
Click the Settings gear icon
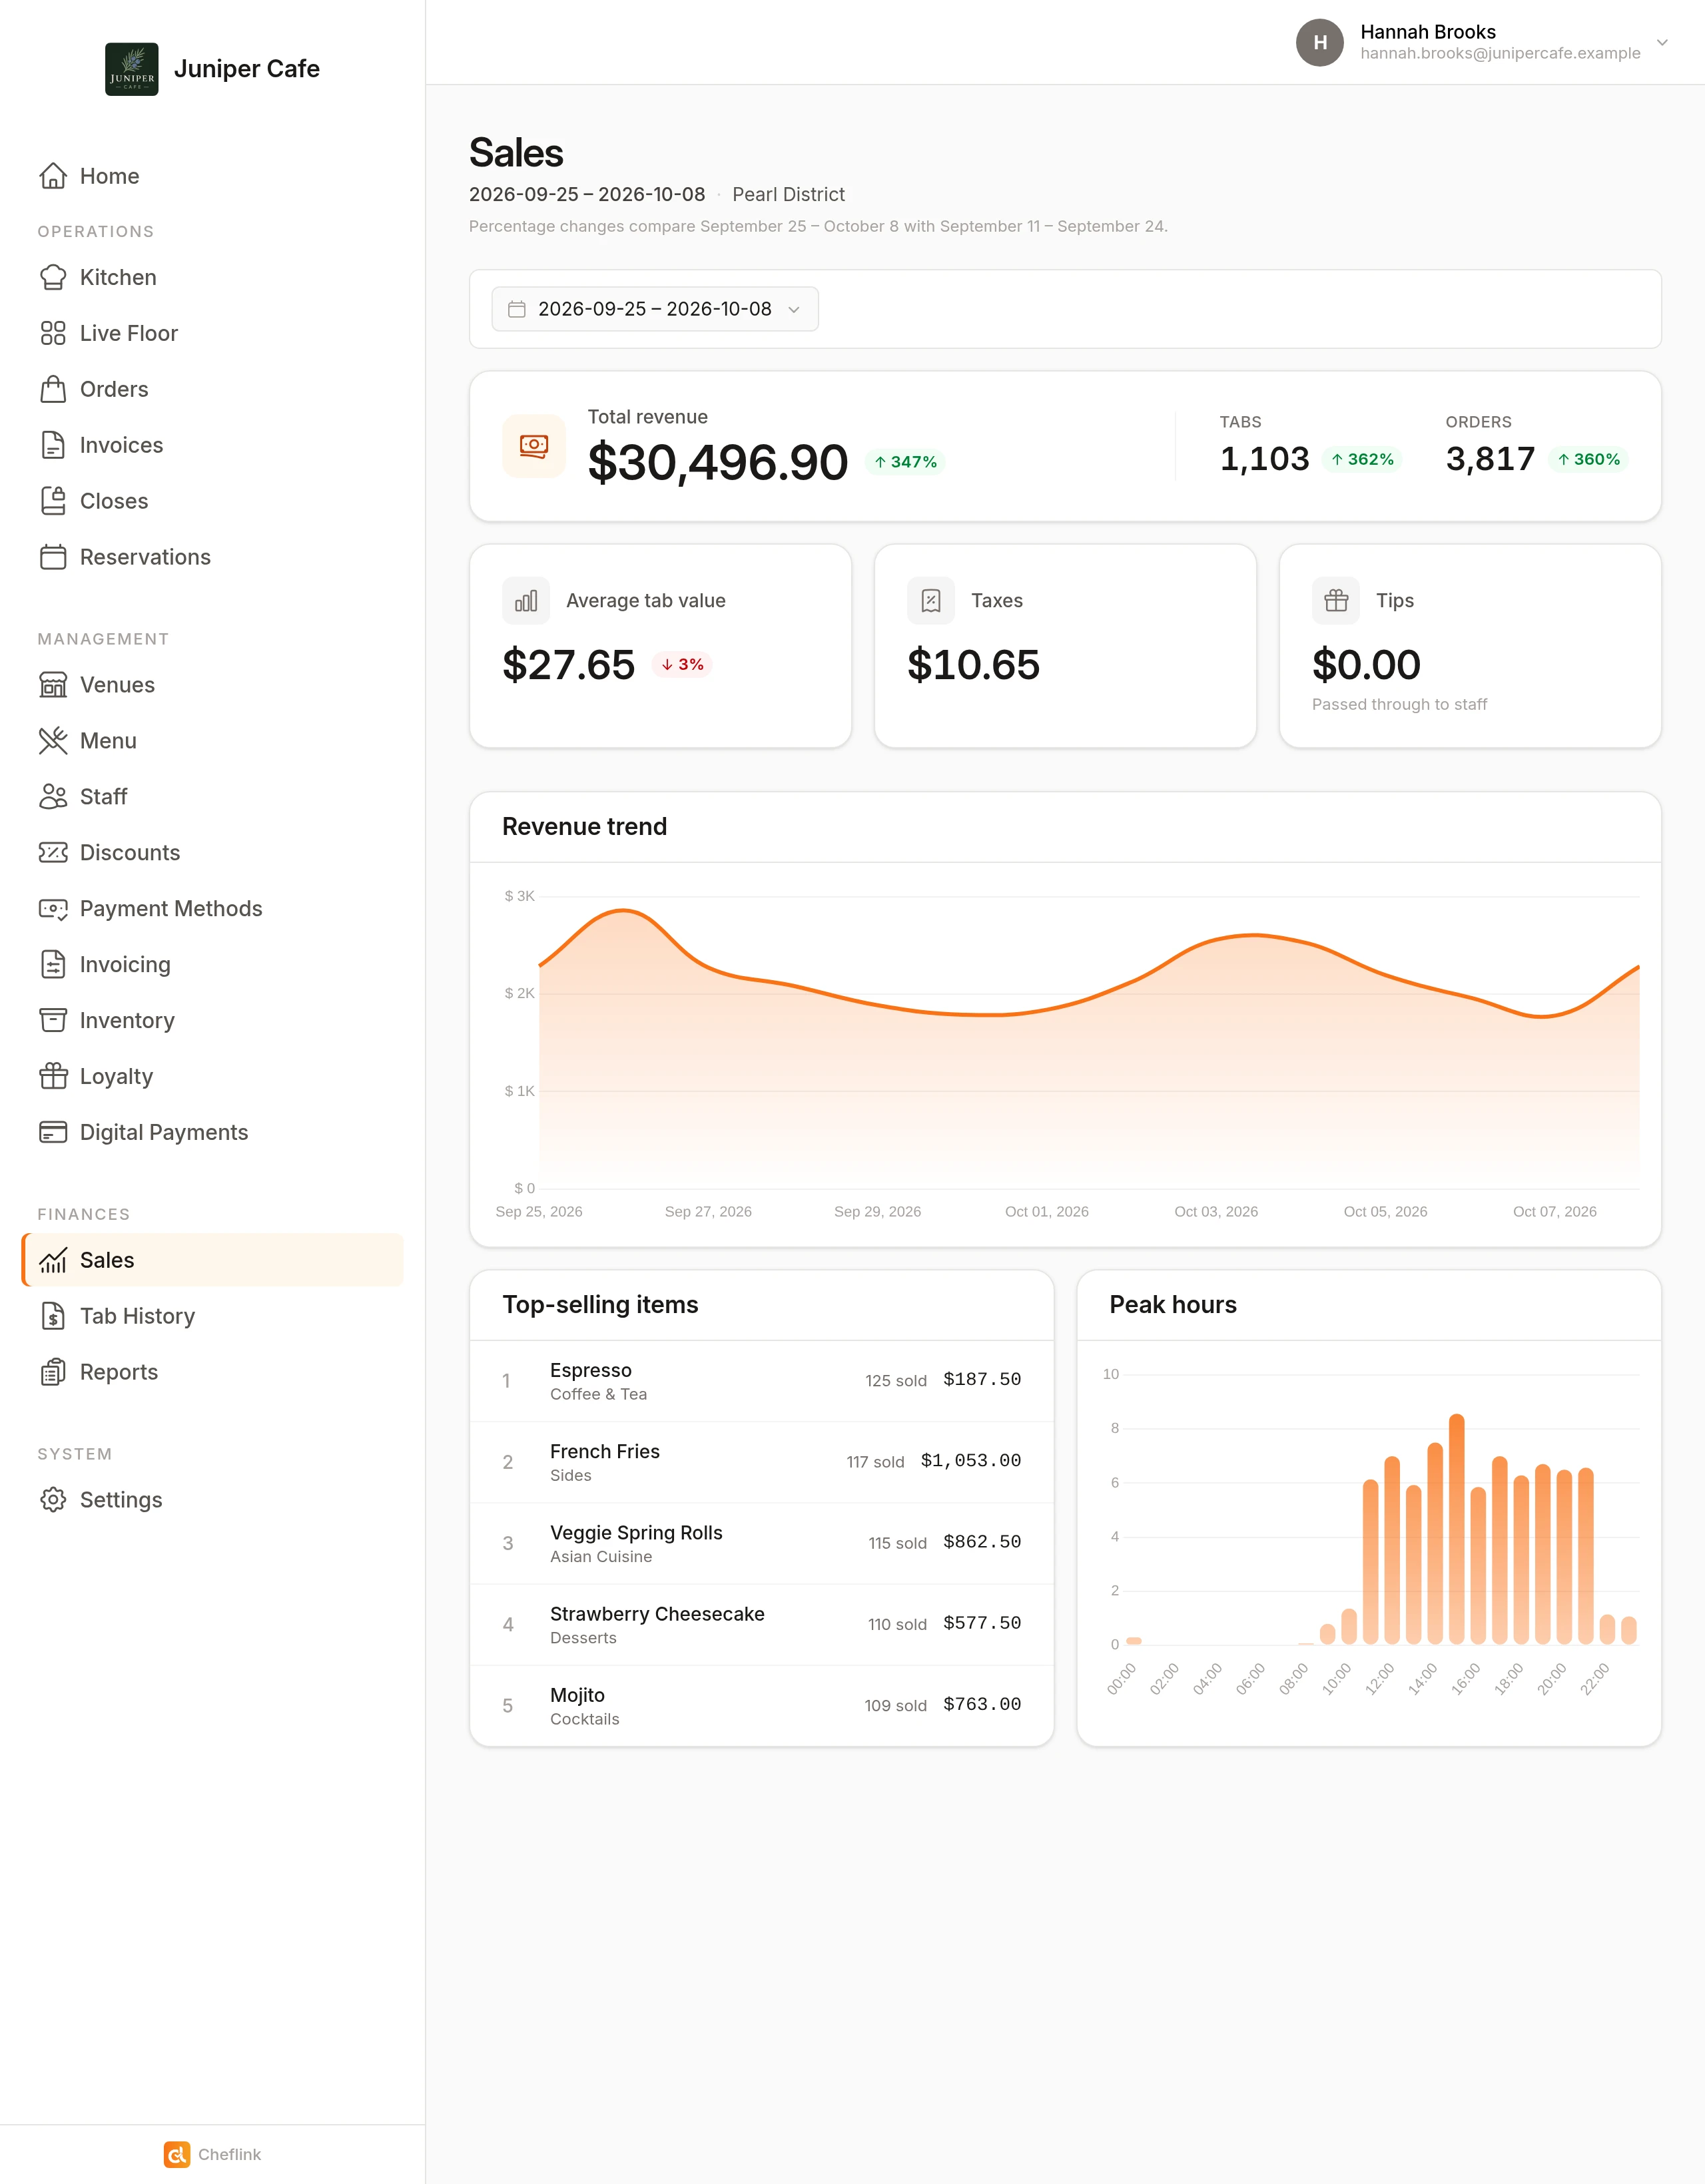pos(53,1500)
